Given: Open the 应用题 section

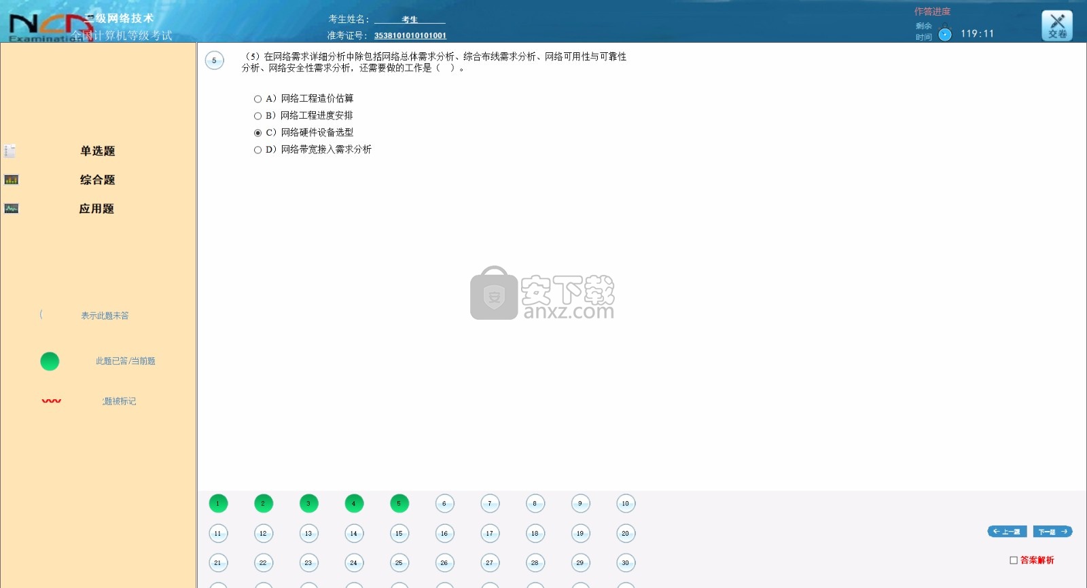Looking at the screenshot, I should (x=96, y=208).
